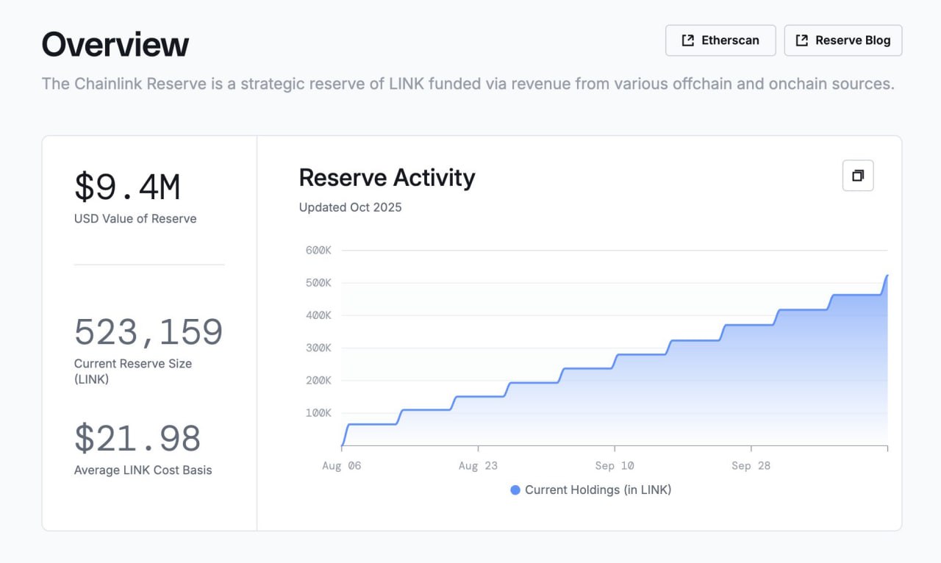Click the $9.4M reserve value figure
The image size is (941, 563).
tap(127, 187)
